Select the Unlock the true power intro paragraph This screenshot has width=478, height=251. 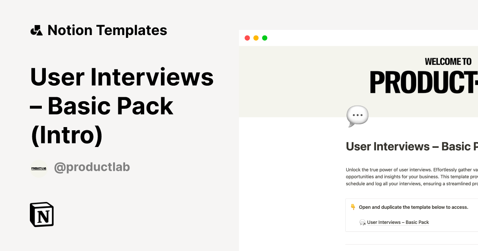(x=410, y=176)
